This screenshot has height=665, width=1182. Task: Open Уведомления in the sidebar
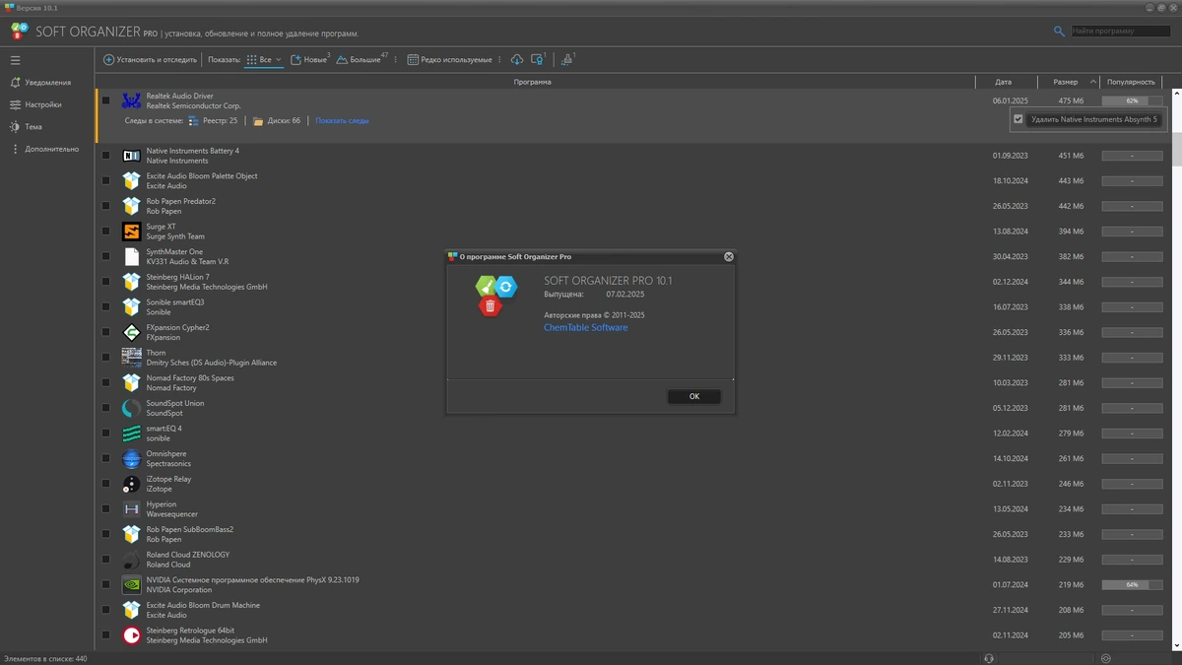[40, 82]
